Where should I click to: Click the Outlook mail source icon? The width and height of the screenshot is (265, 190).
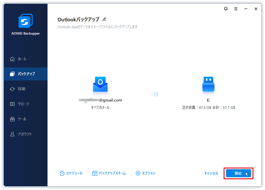(x=100, y=84)
